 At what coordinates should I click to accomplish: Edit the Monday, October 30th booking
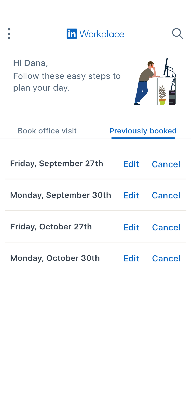pyautogui.click(x=131, y=258)
